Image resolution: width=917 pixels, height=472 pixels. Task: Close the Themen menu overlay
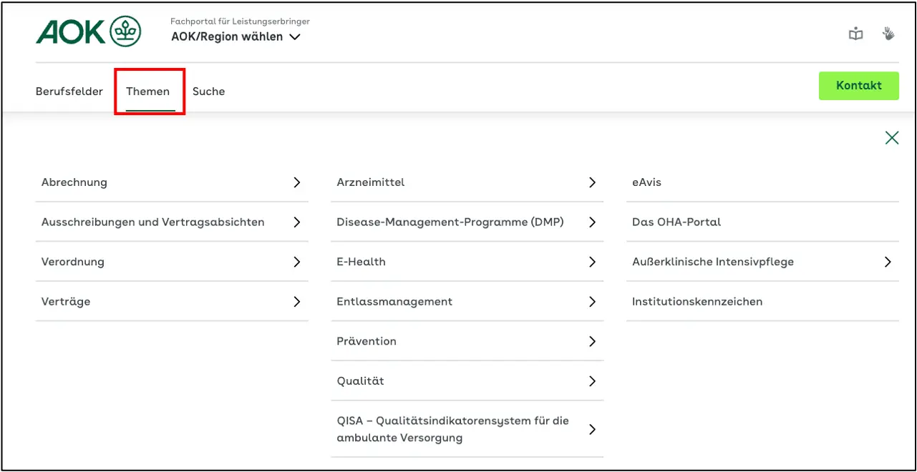click(x=891, y=137)
